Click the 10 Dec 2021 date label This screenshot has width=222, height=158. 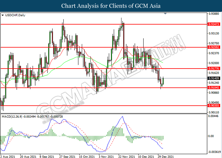(x=146, y=156)
